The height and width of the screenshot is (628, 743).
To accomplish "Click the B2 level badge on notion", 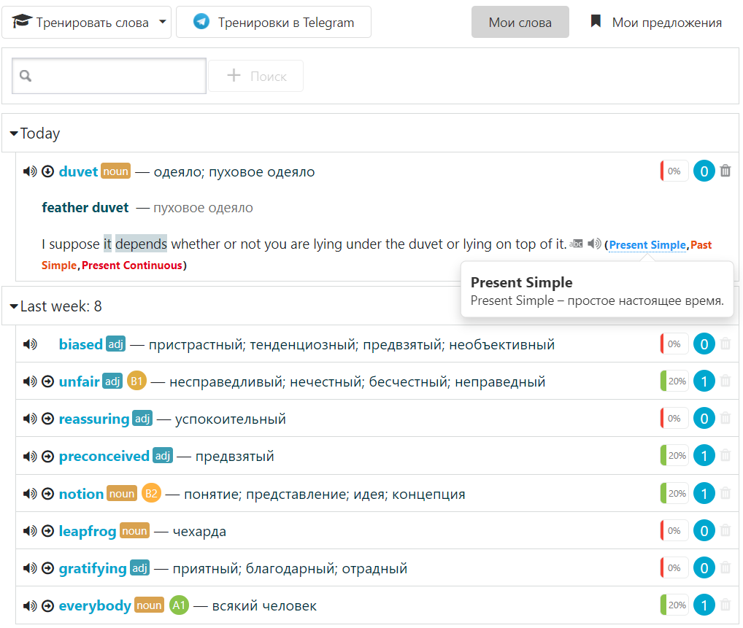I will pos(151,494).
